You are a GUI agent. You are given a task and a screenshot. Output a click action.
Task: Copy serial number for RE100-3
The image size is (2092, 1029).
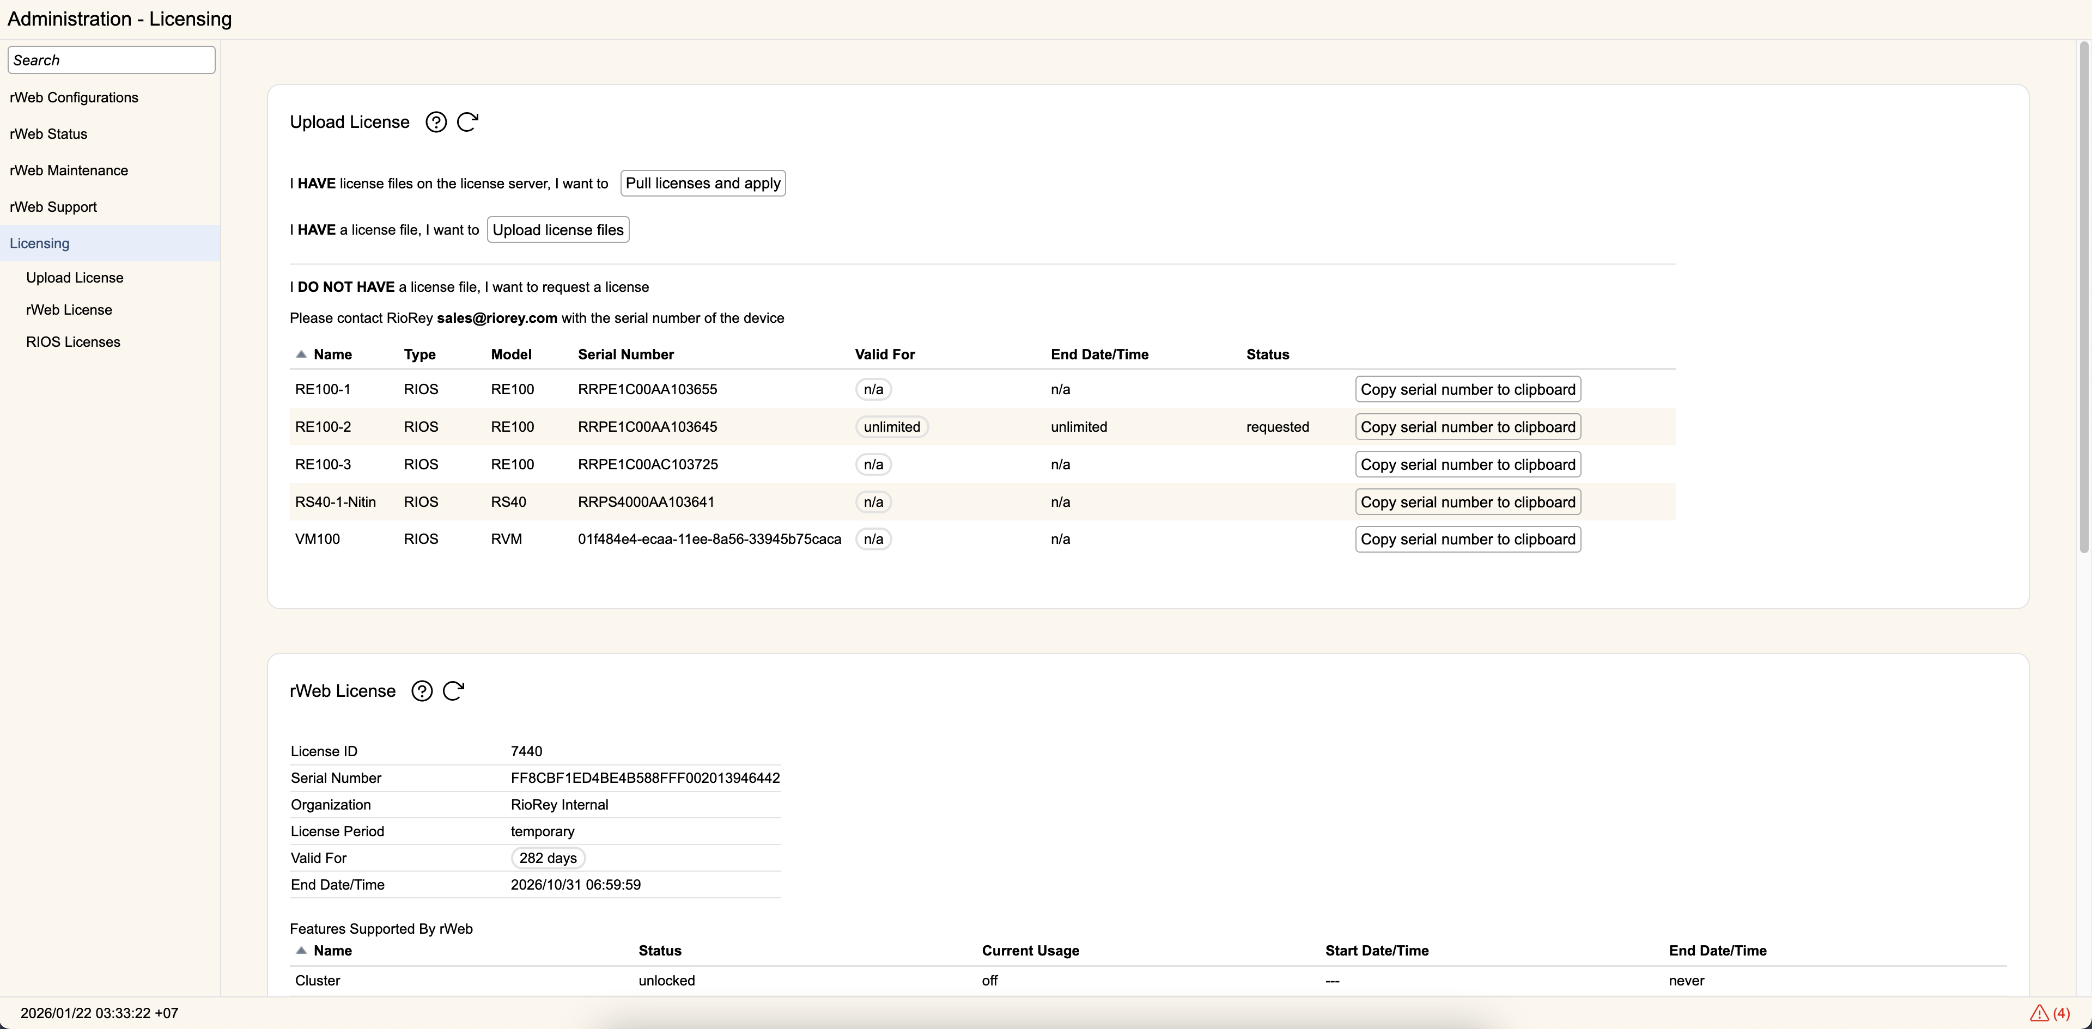1468,464
